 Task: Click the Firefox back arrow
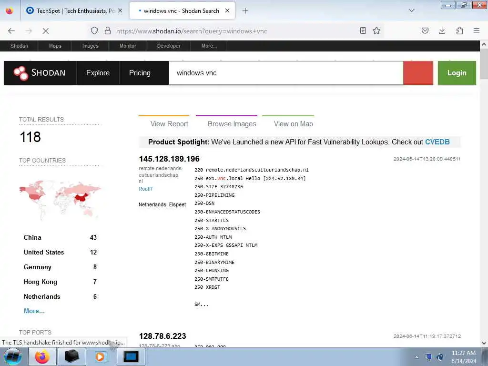11,31
